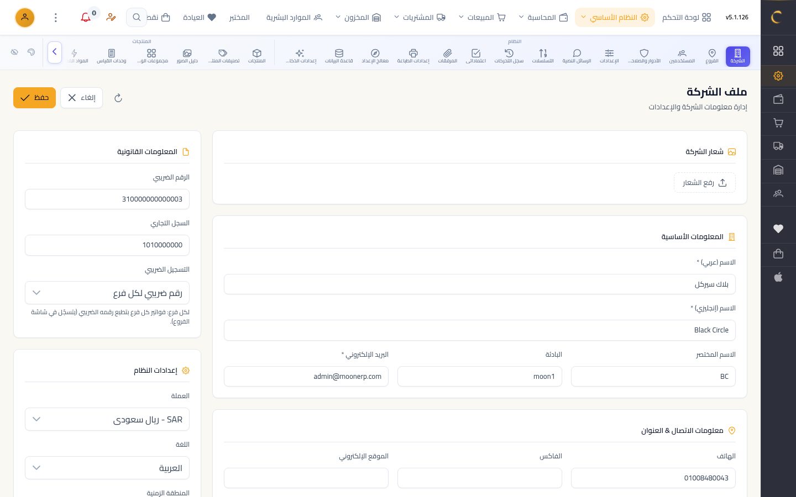Image resolution: width=796 pixels, height=497 pixels.
Task: Open the Users (المستخدمين) toolbar icon
Action: coord(682,56)
